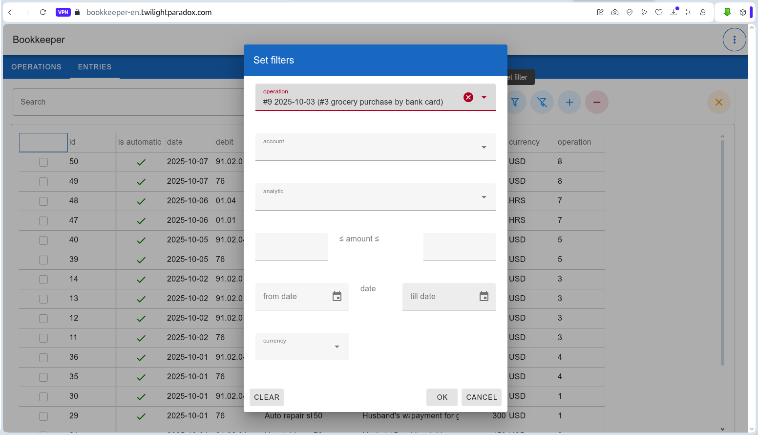Expand the analytic dropdown
The width and height of the screenshot is (758, 435).
484,197
